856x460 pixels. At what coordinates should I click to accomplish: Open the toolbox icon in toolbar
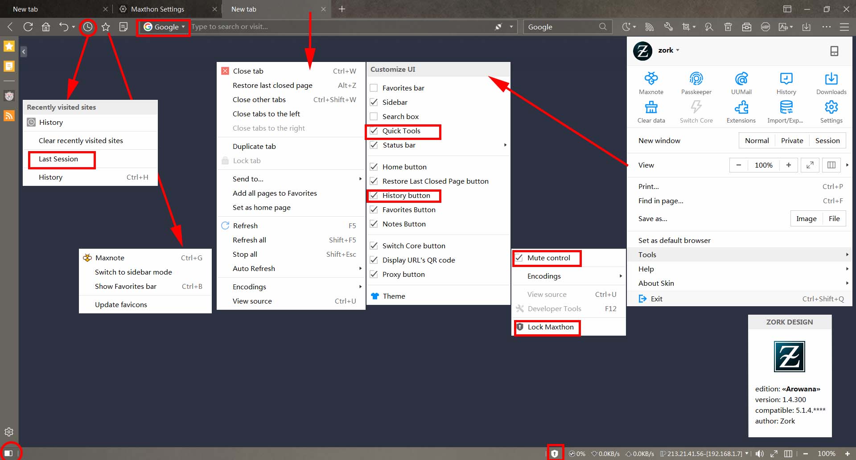tap(747, 27)
